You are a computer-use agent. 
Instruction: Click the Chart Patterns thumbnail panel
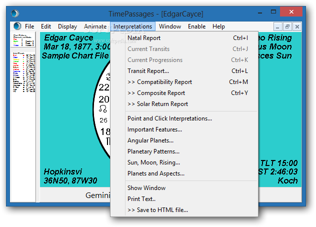point(23,40)
